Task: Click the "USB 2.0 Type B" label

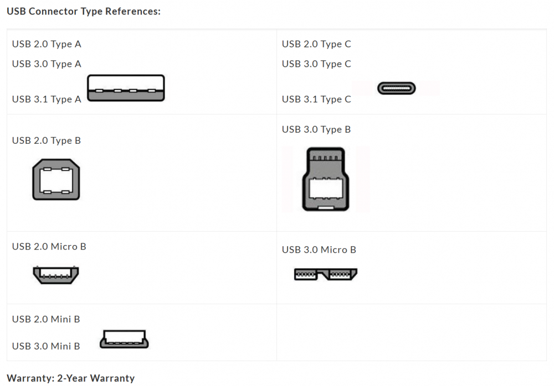Action: 47,140
